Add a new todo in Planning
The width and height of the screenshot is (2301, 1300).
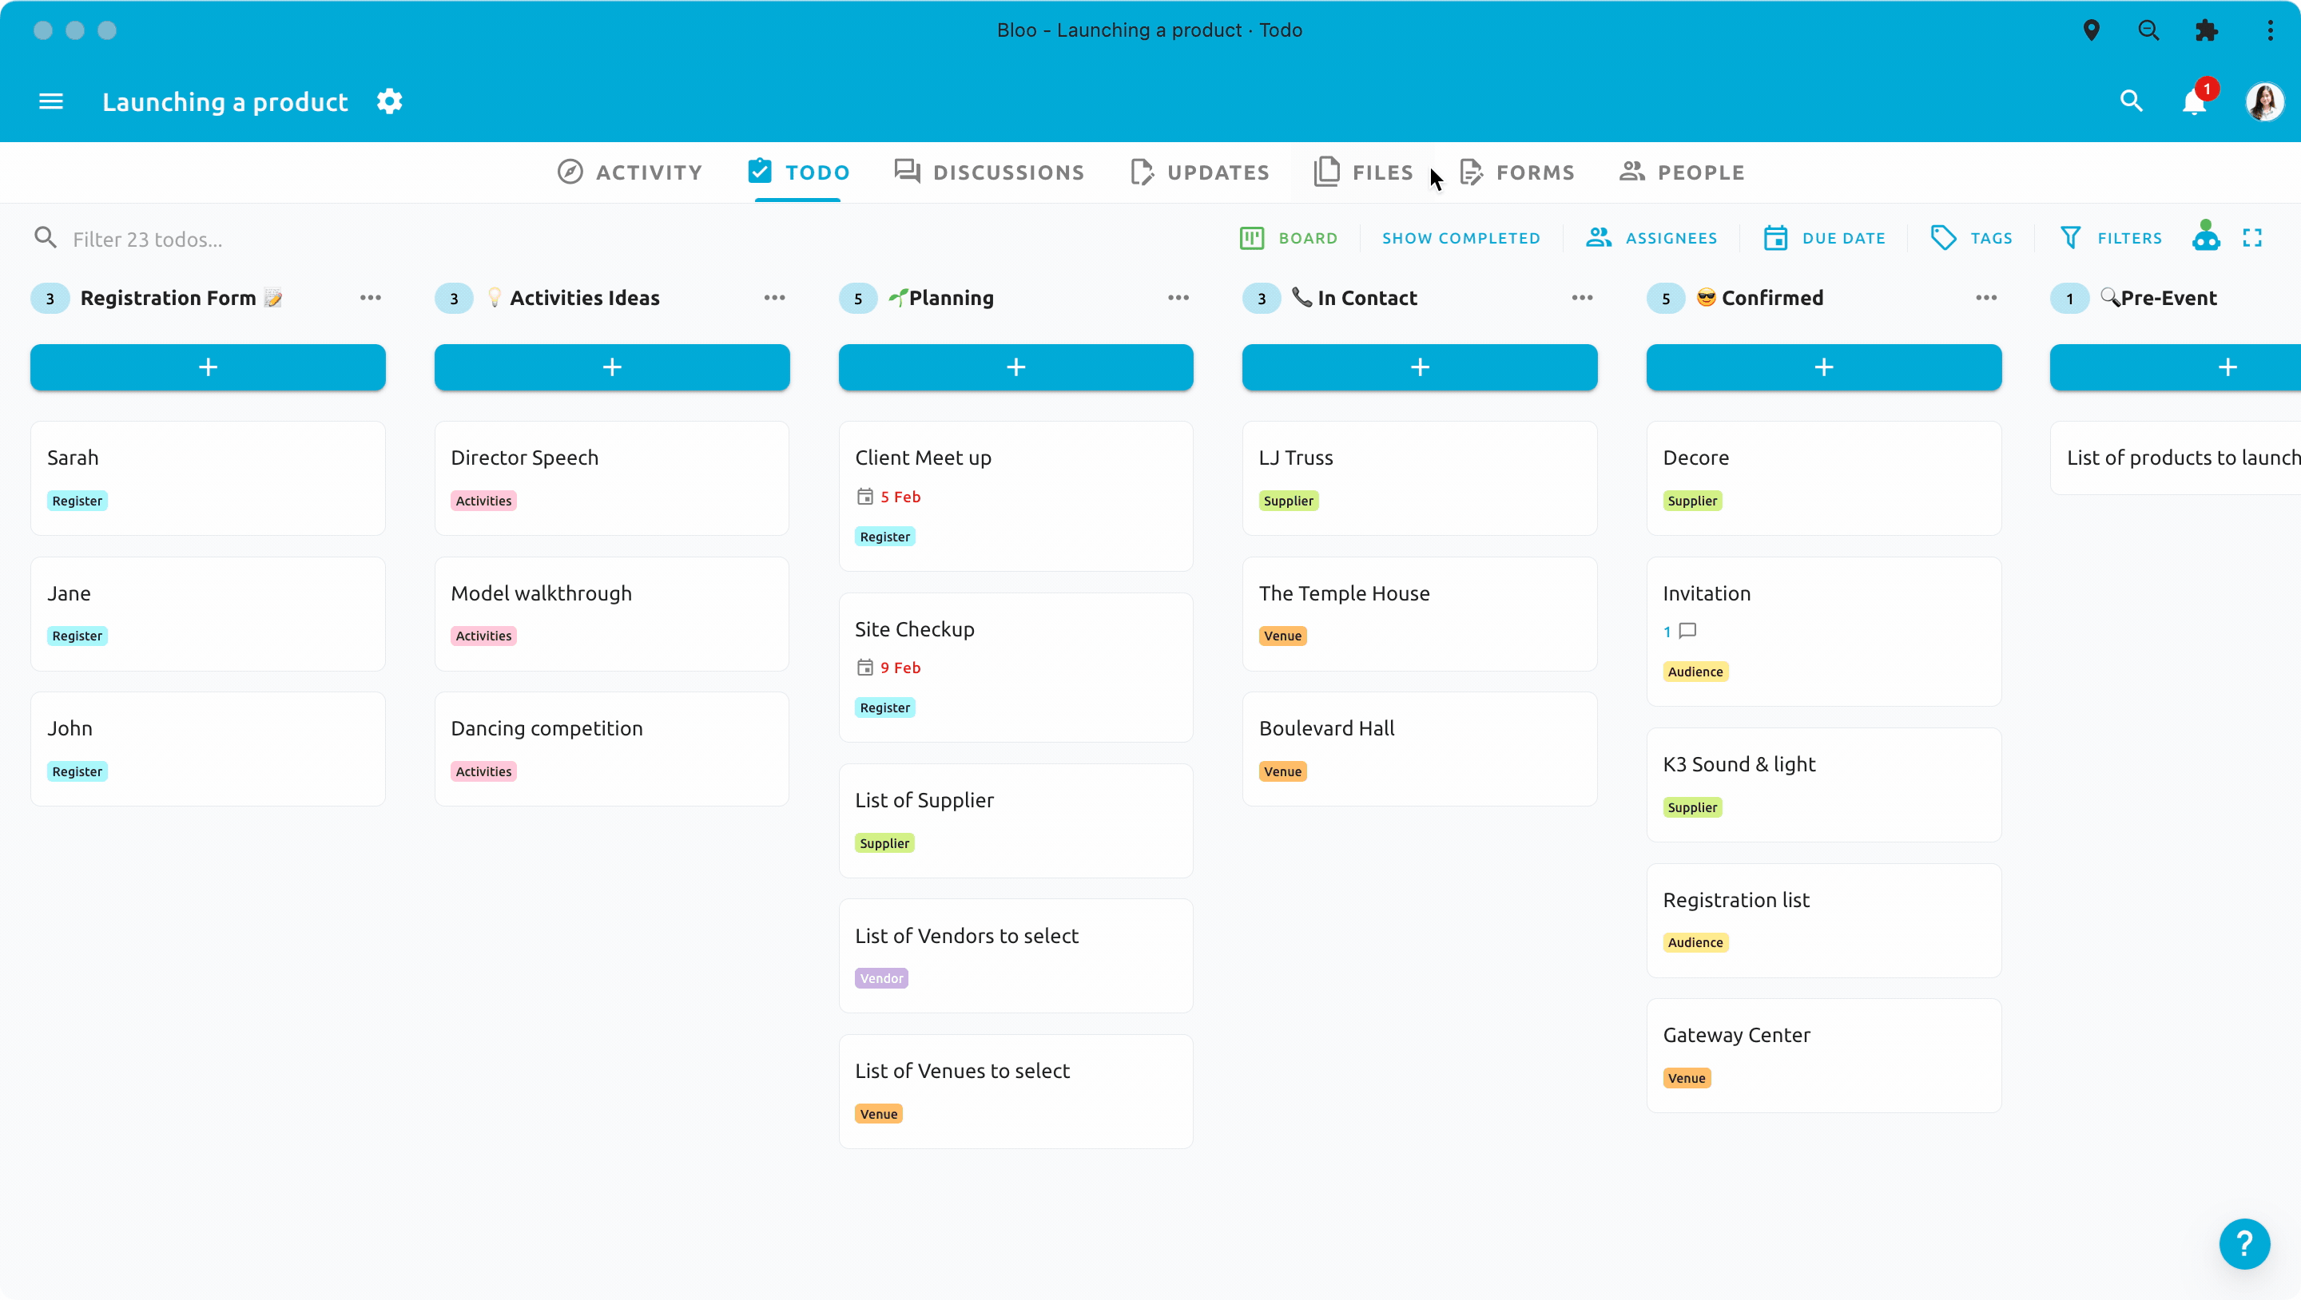[x=1015, y=367]
